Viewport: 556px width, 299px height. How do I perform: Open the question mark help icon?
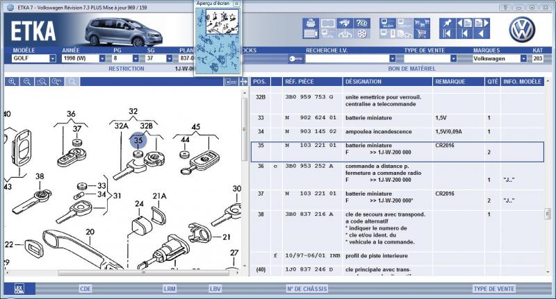(x=361, y=23)
